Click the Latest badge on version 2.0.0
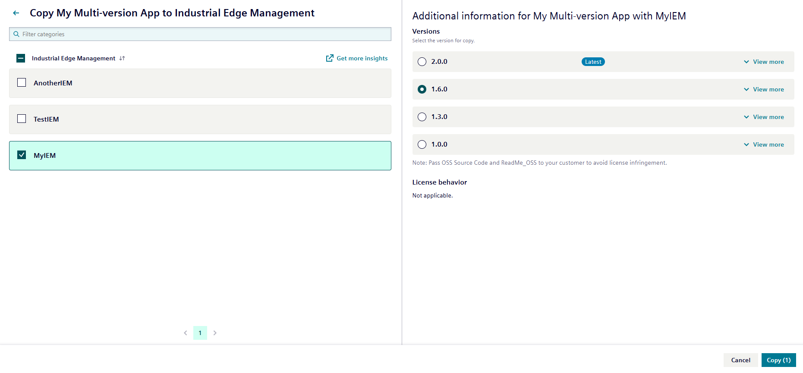Viewport: 803px width, 373px height. coord(593,62)
